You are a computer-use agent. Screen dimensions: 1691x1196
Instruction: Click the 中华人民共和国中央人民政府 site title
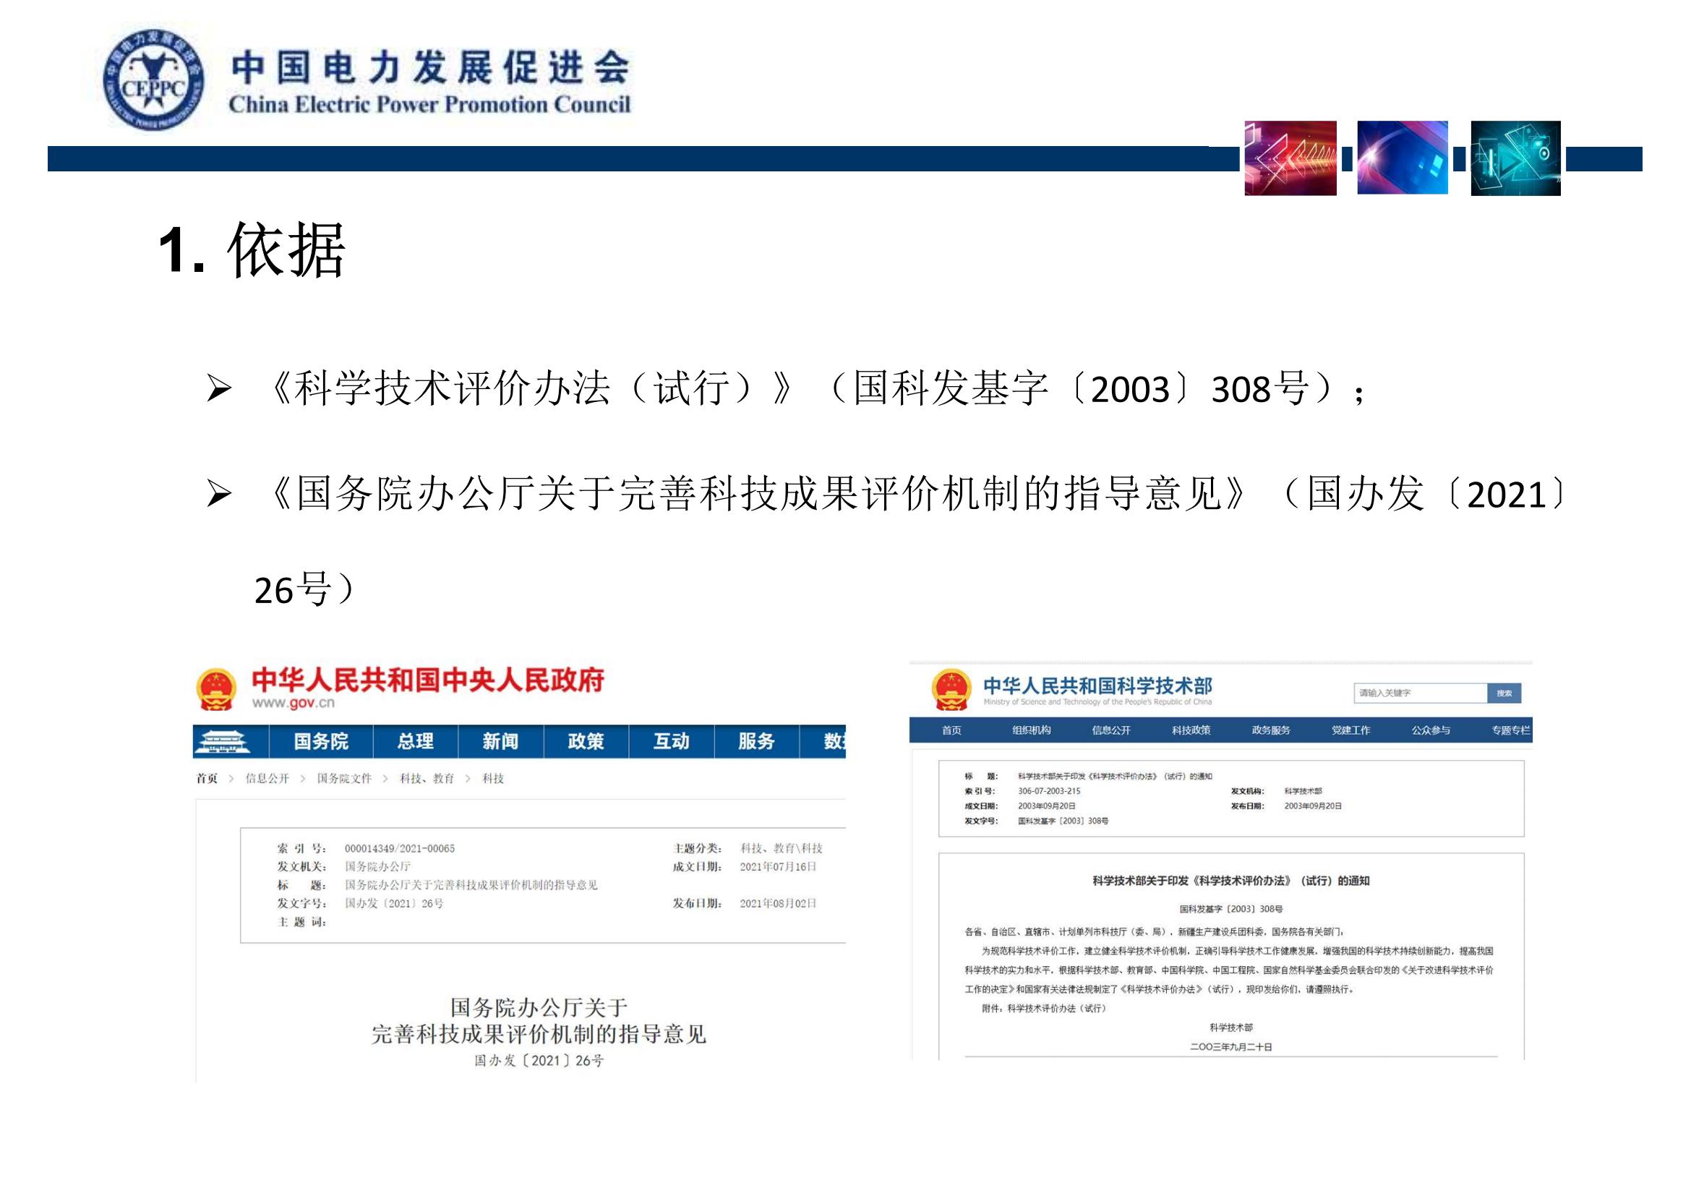point(428,680)
